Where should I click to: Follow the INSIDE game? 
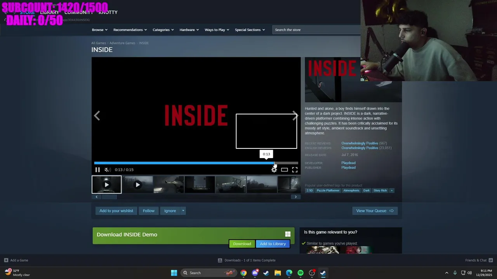tap(149, 211)
